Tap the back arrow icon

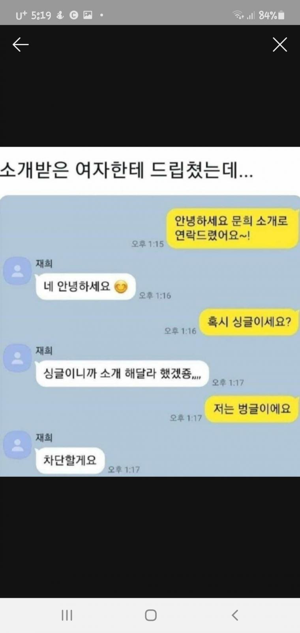pos(21,45)
